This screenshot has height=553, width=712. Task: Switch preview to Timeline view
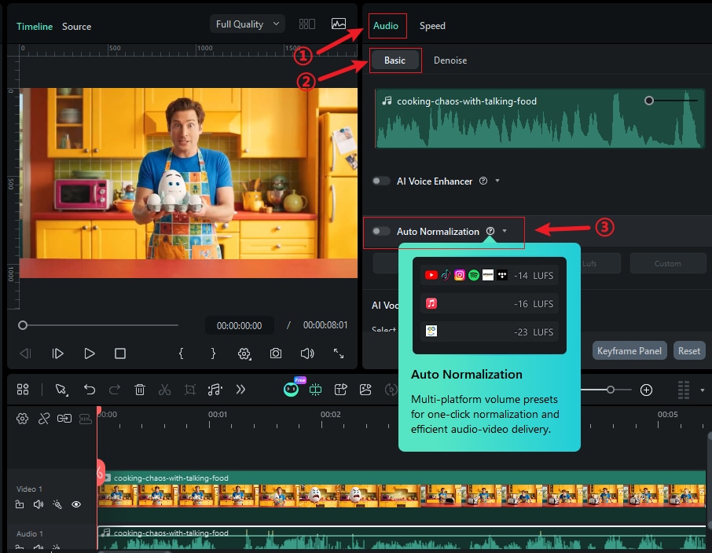point(35,27)
